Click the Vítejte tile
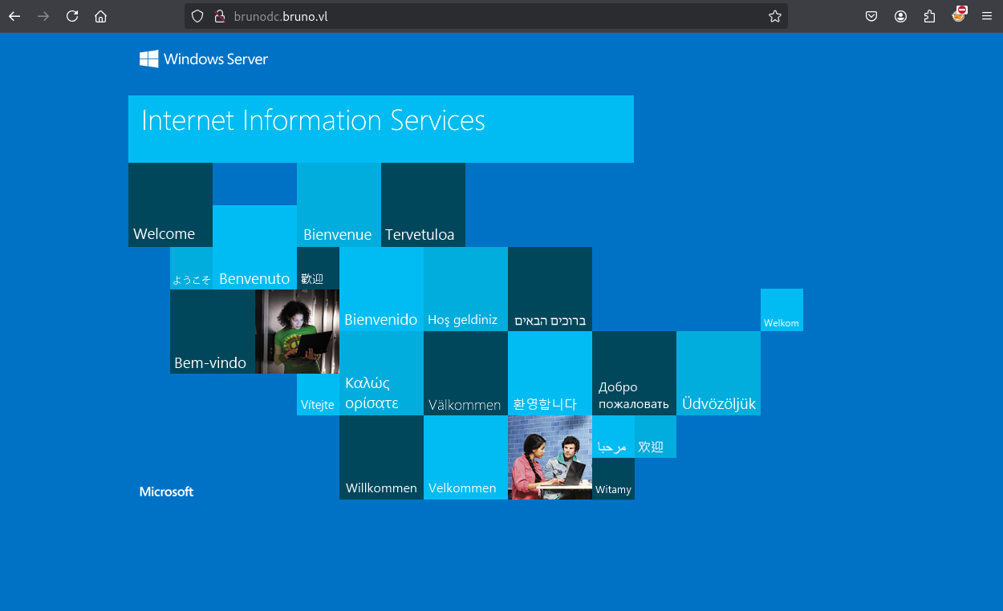Image resolution: width=1003 pixels, height=611 pixels. click(x=318, y=395)
